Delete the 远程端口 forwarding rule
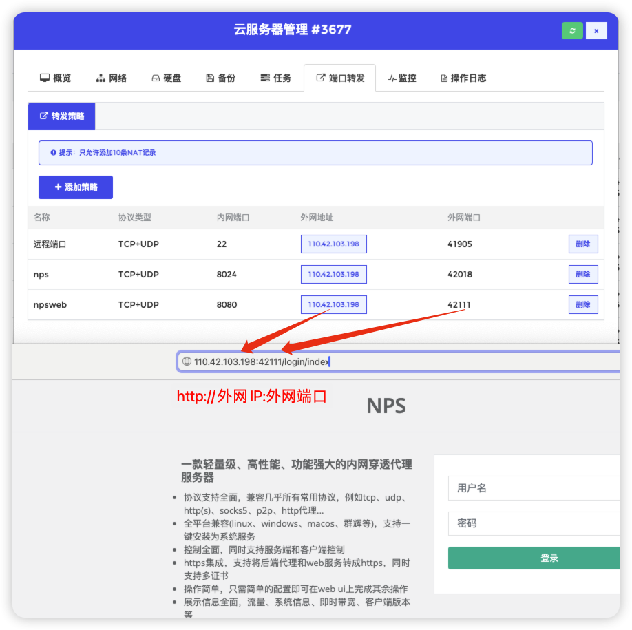Image resolution: width=632 pixels, height=630 pixels. [583, 244]
